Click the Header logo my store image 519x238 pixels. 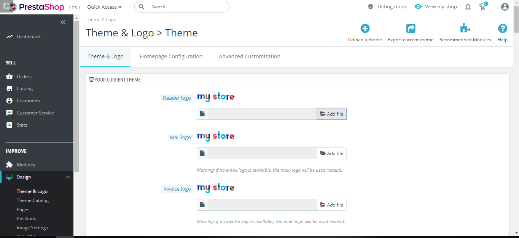coord(216,97)
